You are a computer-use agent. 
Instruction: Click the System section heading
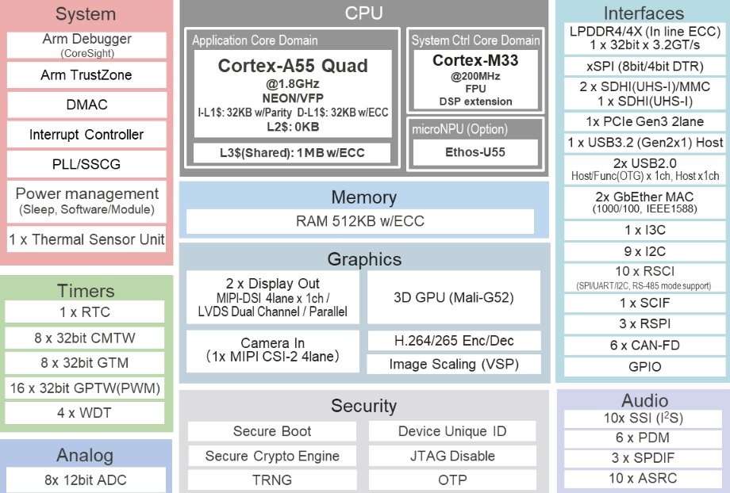pyautogui.click(x=86, y=14)
